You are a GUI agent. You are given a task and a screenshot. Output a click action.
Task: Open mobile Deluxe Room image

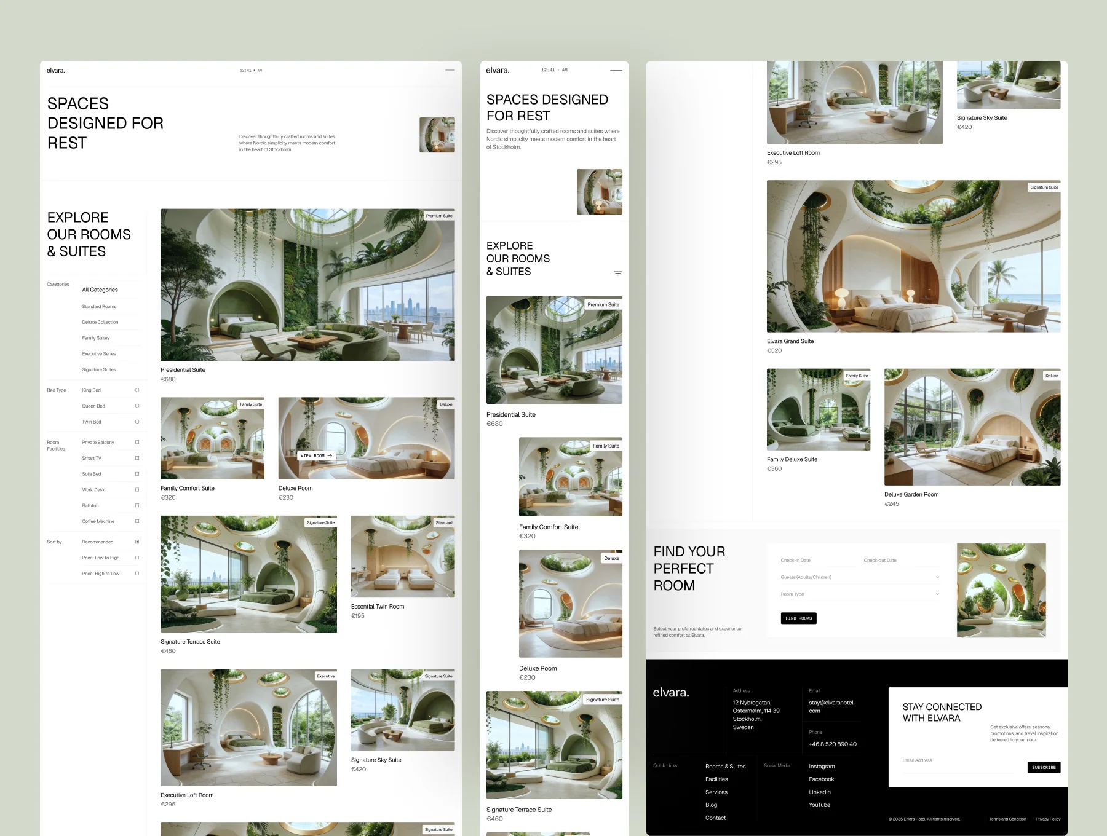571,604
